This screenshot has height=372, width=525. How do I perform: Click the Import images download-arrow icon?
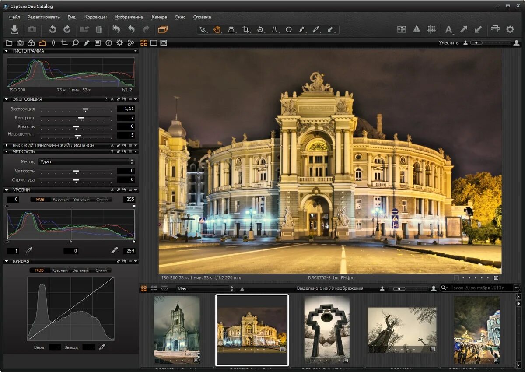tap(14, 29)
